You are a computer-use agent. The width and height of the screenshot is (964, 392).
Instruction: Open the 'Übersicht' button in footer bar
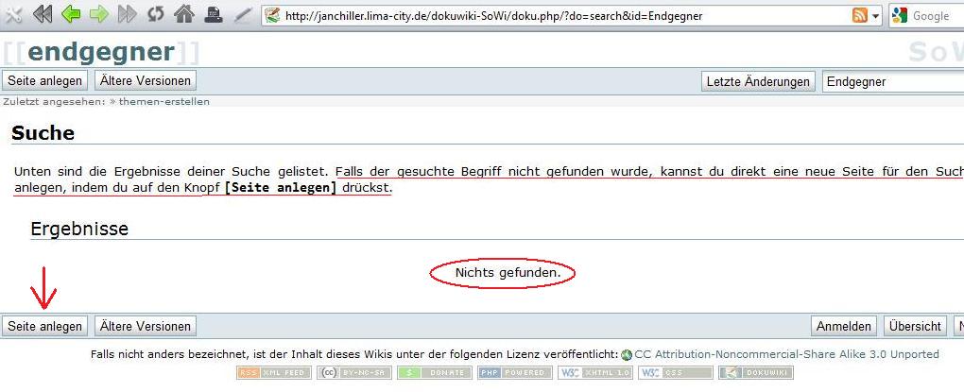pos(915,326)
